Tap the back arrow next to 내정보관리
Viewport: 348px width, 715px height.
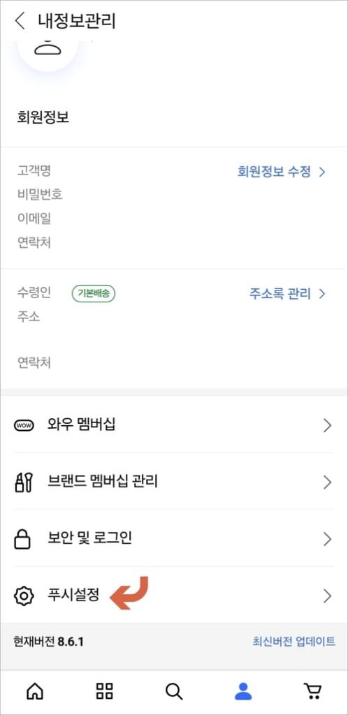(20, 21)
